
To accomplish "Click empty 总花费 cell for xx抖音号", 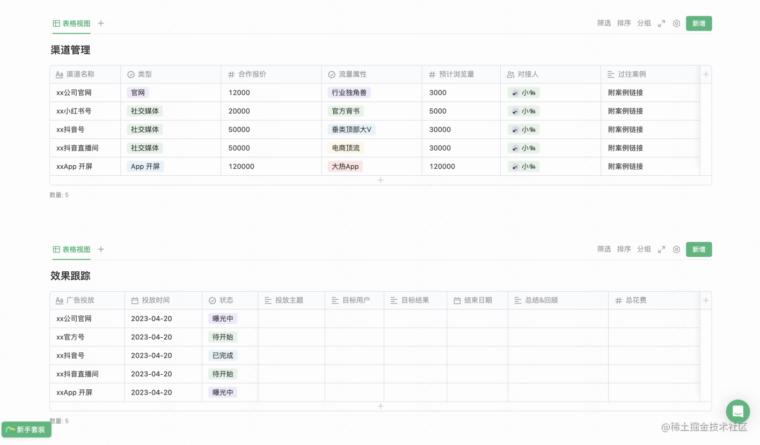I will click(654, 355).
